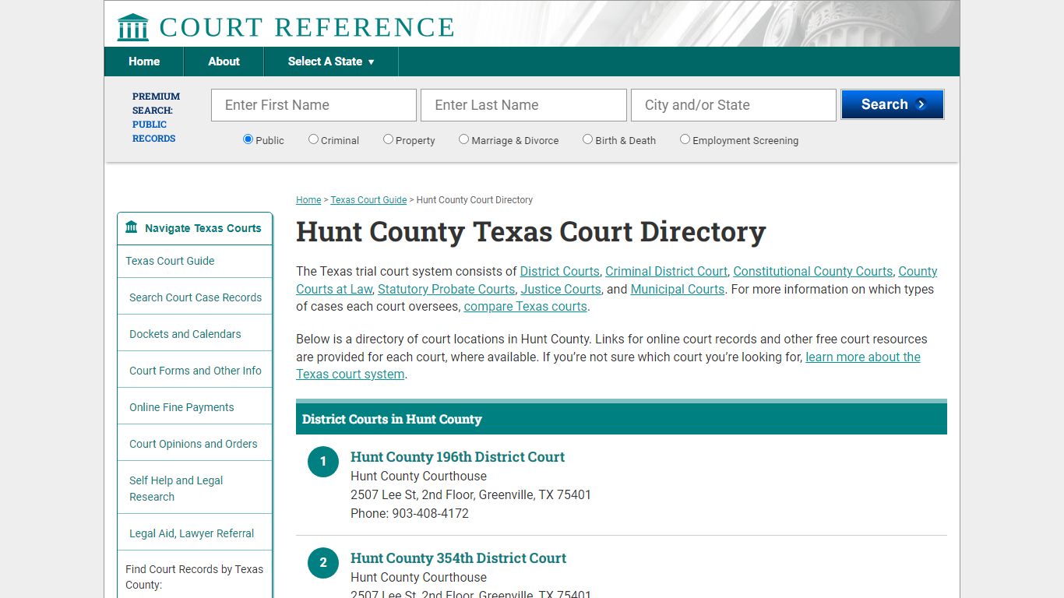Follow learn more about Texas court system link

click(x=863, y=357)
